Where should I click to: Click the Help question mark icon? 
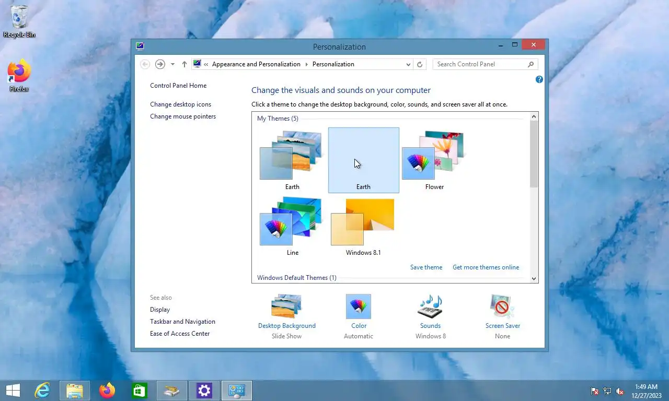[539, 79]
